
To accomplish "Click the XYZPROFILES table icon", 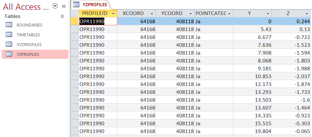I will 9,44.
